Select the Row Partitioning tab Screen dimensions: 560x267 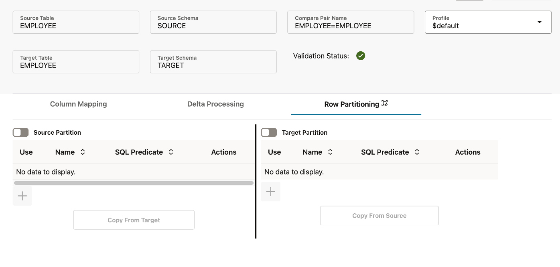351,104
